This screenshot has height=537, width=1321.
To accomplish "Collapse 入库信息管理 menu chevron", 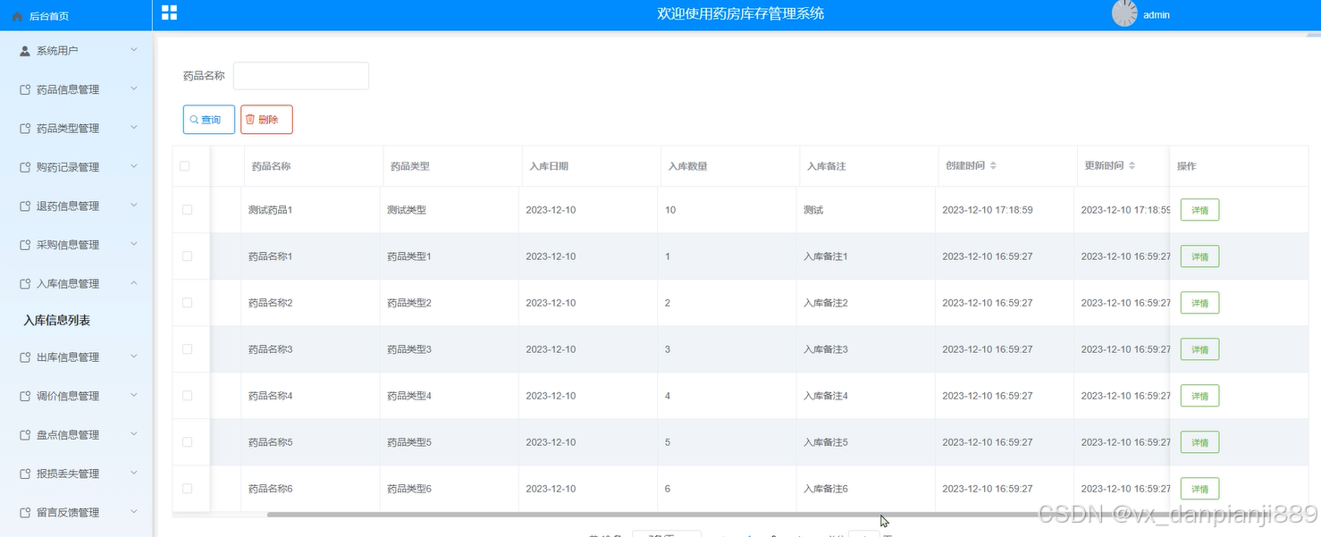I will click(x=134, y=283).
